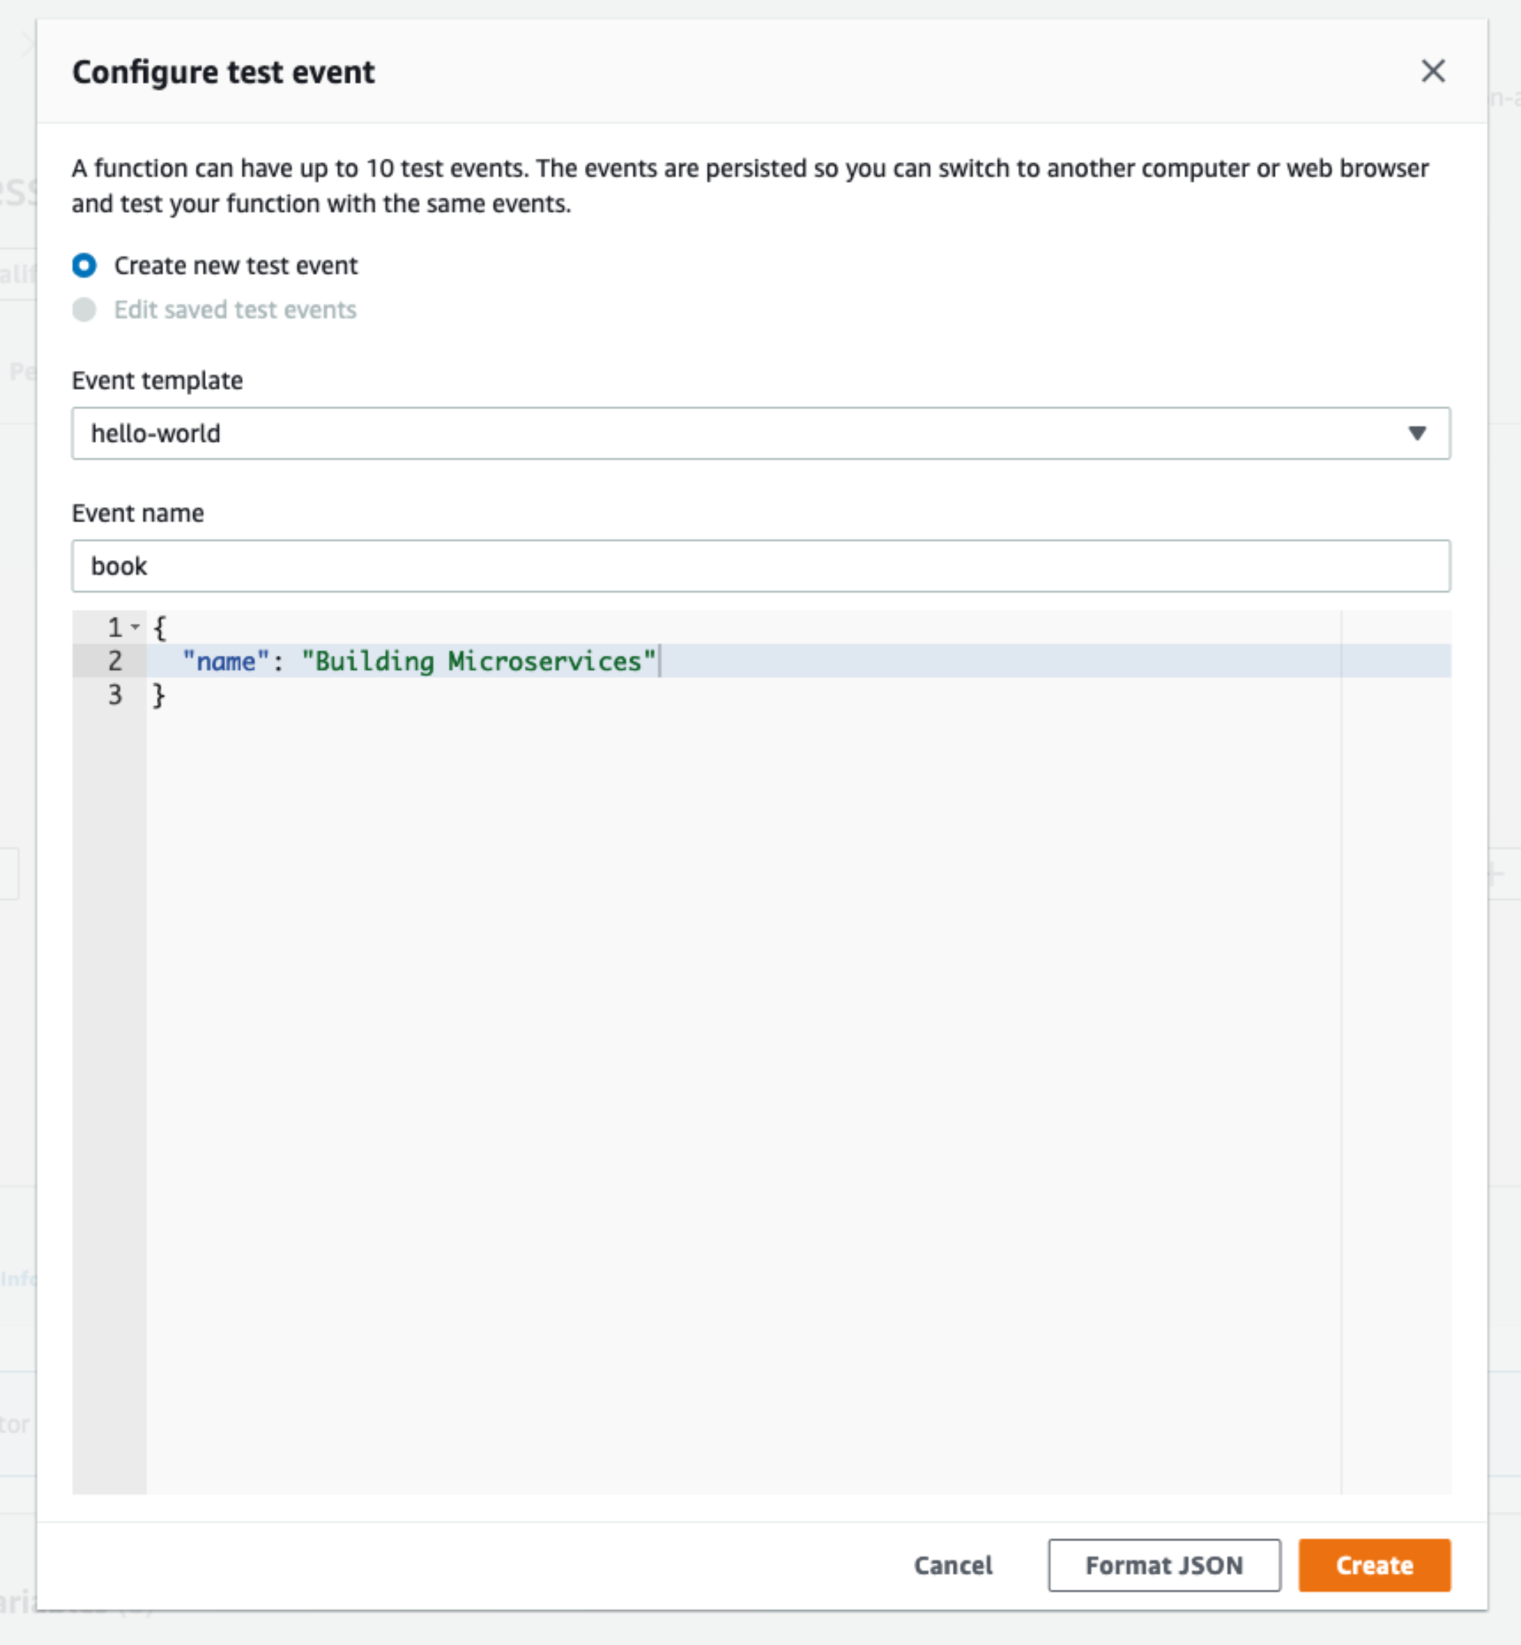Image resolution: width=1521 pixels, height=1645 pixels.
Task: Click line number 2 in editor gutter
Action: [x=114, y=660]
